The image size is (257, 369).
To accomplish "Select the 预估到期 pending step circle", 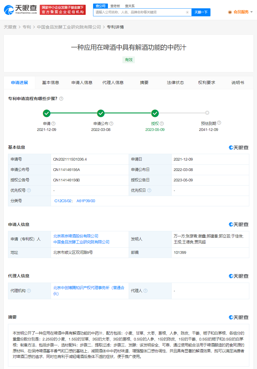I will click(x=207, y=113).
